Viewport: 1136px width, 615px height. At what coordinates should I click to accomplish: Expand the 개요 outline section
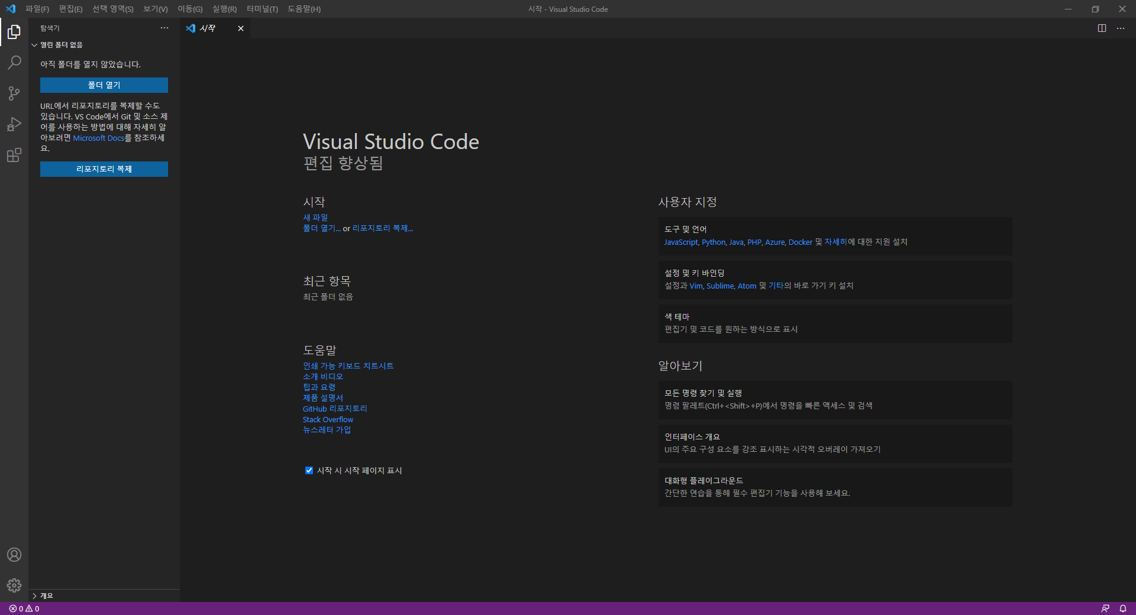pos(104,595)
